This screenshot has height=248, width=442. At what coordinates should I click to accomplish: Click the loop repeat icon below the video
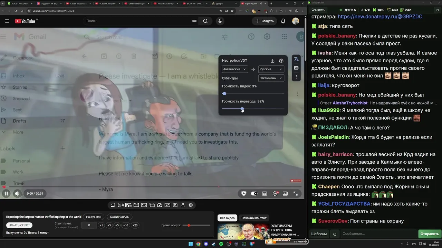[113, 205]
